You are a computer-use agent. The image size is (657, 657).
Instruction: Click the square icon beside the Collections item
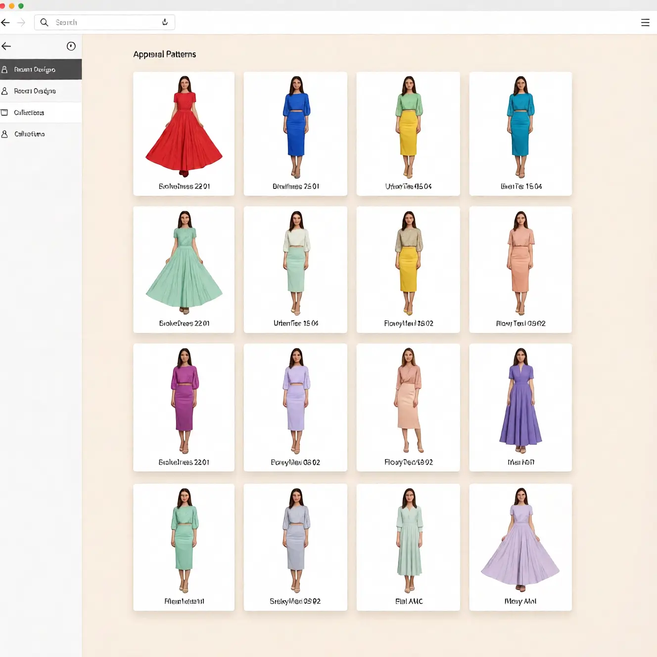[x=4, y=113]
